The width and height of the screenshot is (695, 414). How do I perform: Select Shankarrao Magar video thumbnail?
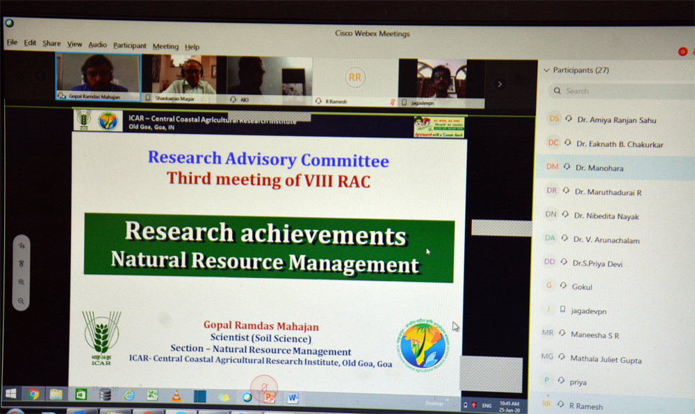point(184,79)
